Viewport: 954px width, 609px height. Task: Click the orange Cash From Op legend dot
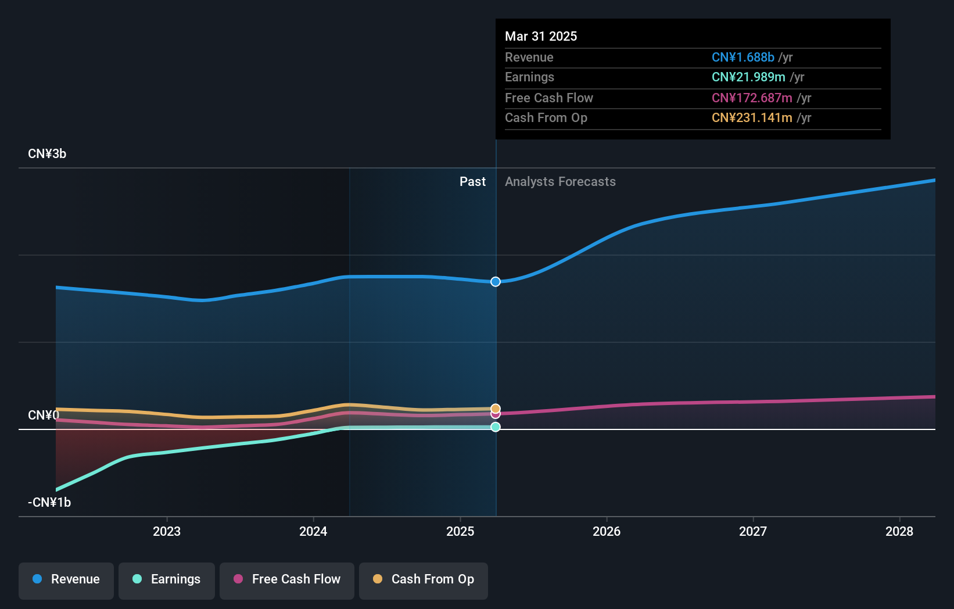tap(378, 579)
